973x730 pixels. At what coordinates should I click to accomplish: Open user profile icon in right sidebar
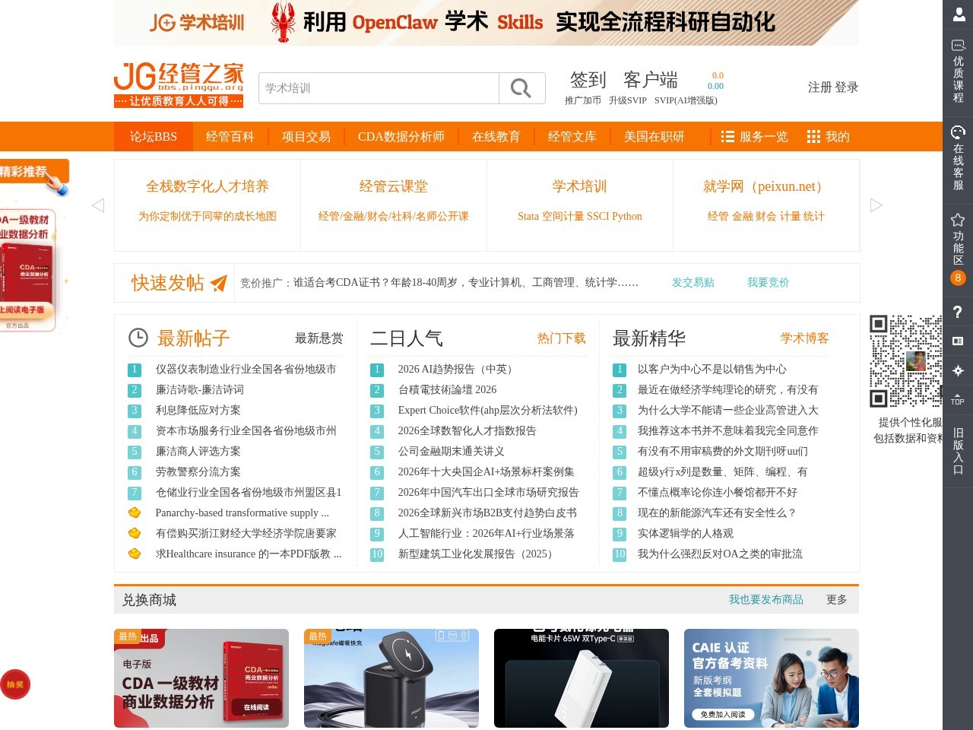coord(958,14)
